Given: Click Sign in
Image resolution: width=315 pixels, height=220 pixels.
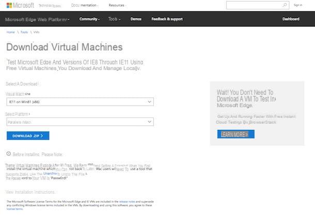Looking at the screenshot, I should click(298, 5).
